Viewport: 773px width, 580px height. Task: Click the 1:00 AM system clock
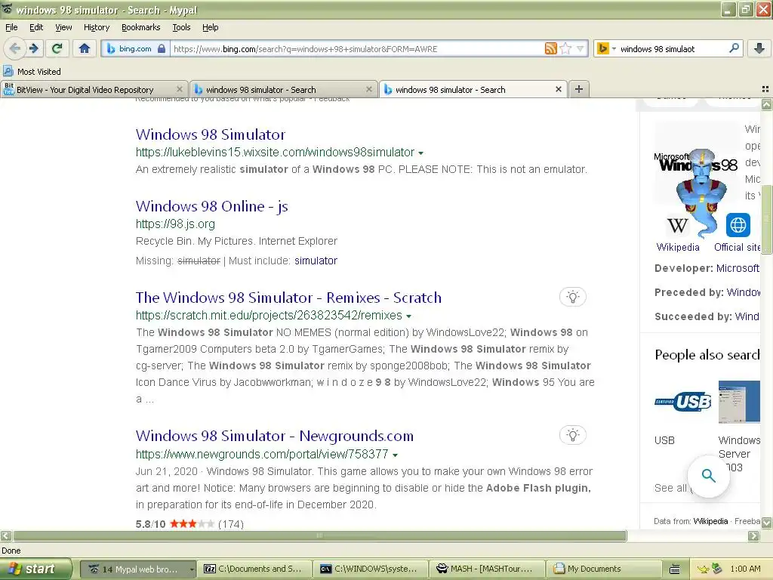(x=745, y=569)
